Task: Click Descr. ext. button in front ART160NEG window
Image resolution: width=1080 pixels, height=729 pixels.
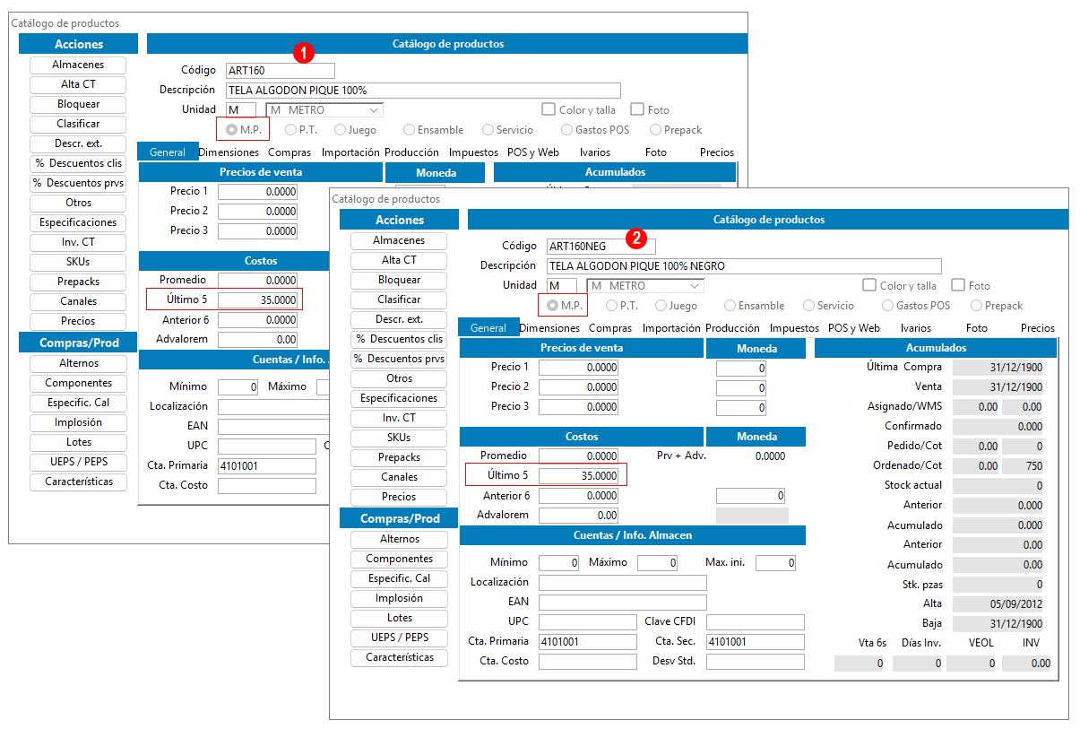Action: [x=399, y=319]
